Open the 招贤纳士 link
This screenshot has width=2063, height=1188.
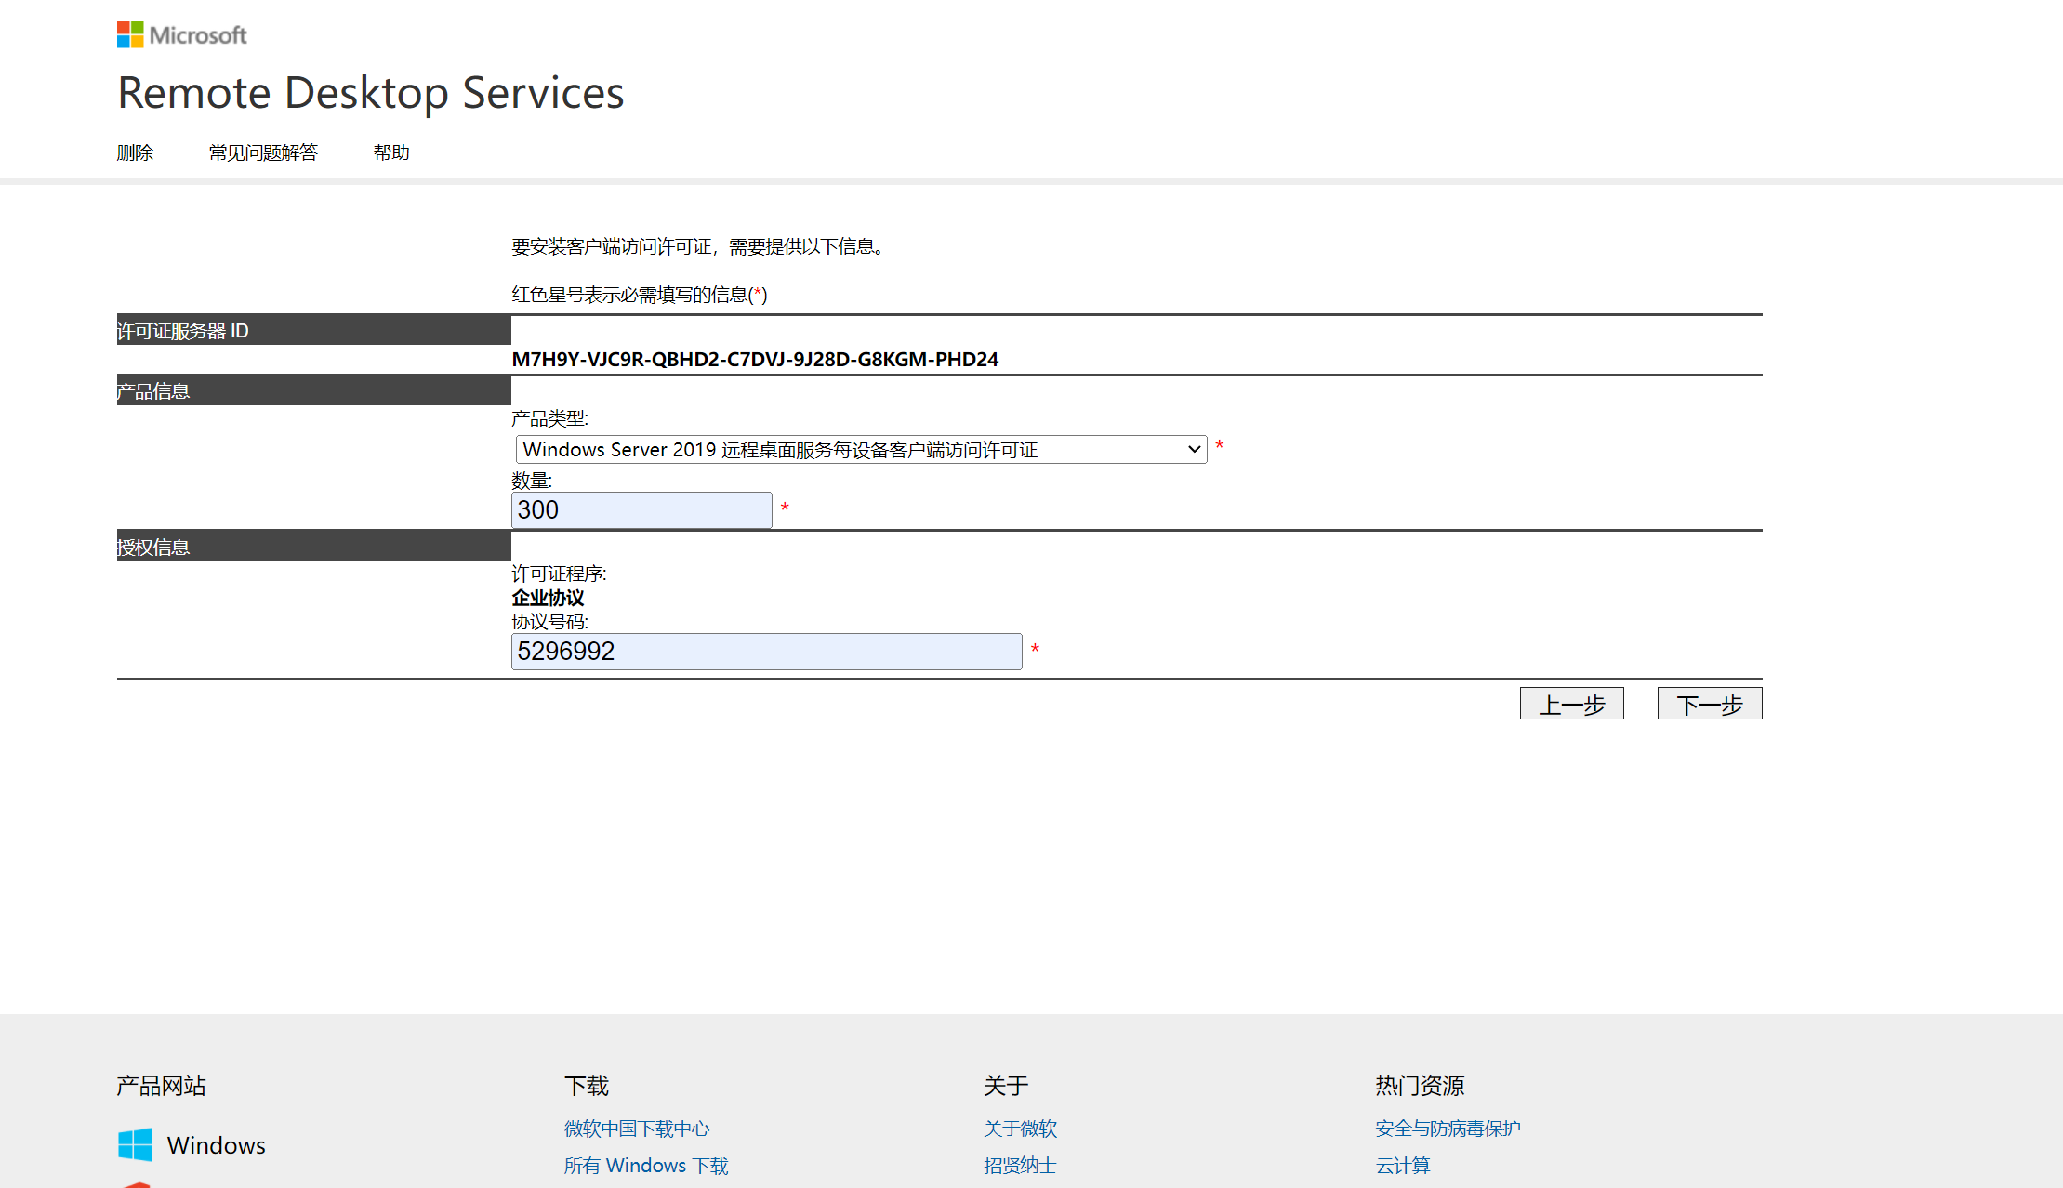pos(1020,1166)
